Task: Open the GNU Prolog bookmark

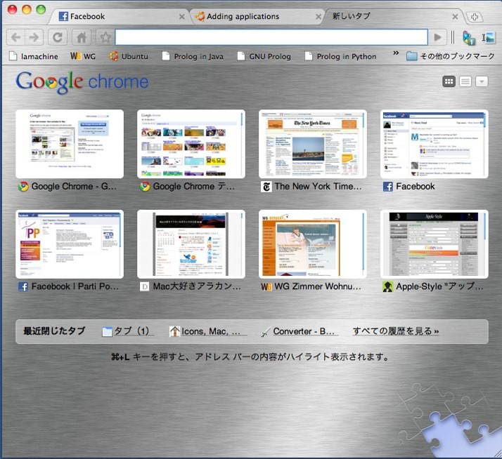Action: click(x=264, y=56)
